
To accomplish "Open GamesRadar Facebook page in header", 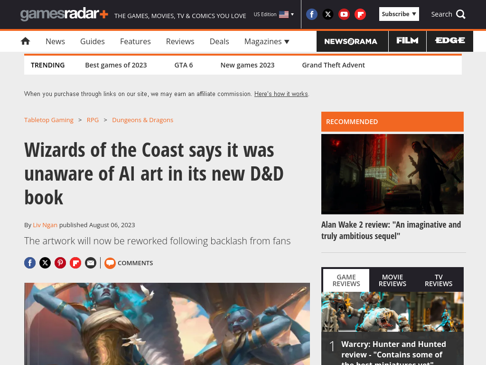I will coord(312,14).
